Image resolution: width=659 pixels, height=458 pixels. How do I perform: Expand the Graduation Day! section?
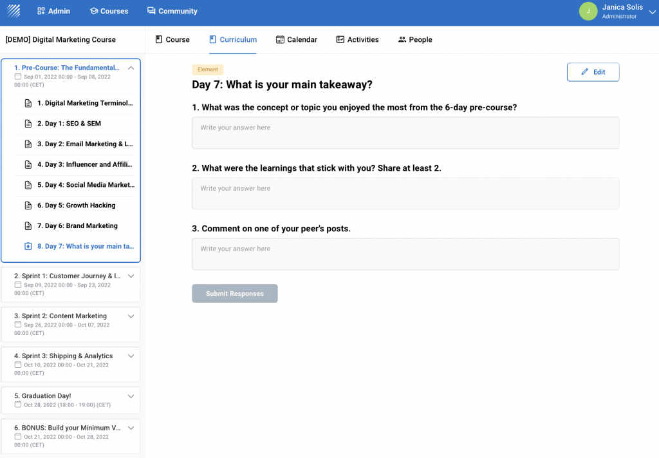pyautogui.click(x=131, y=396)
